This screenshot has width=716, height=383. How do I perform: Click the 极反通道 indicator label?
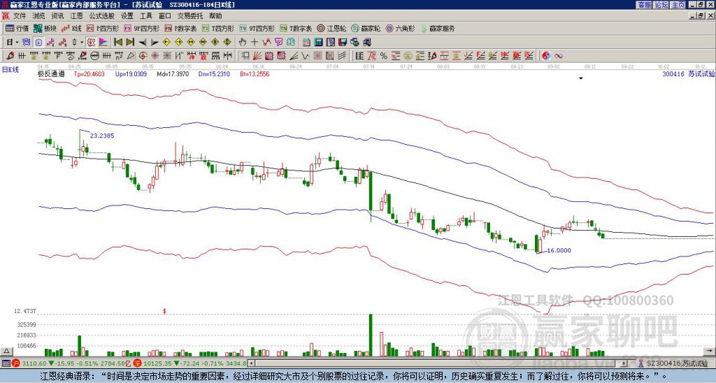click(x=51, y=73)
